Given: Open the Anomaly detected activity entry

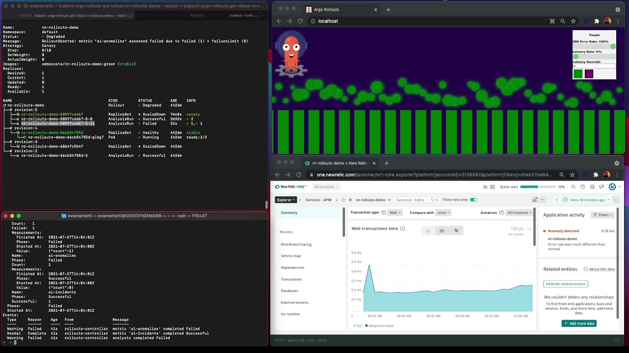Looking at the screenshot, I should pos(579,240).
